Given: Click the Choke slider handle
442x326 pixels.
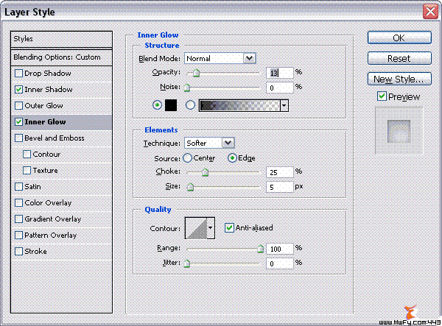Looking at the screenshot, I should pos(206,172).
